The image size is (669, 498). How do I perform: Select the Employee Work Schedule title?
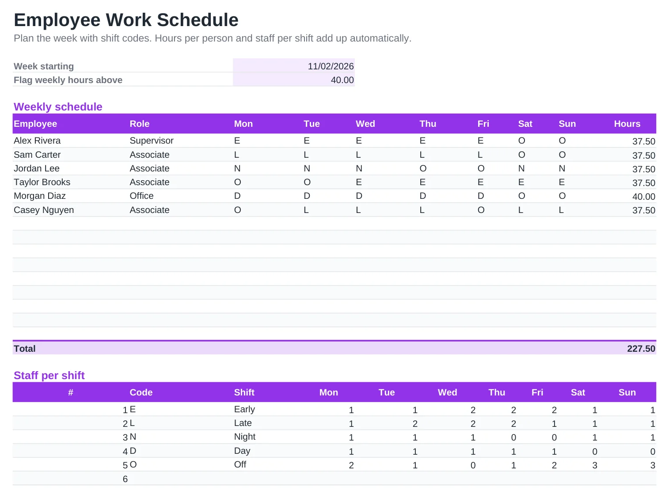(x=126, y=20)
